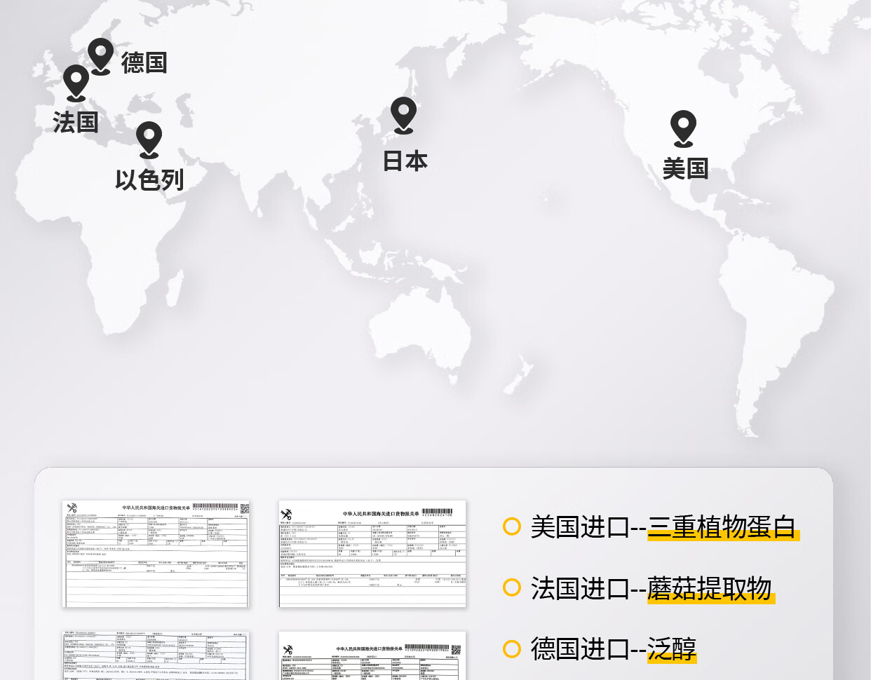This screenshot has width=871, height=680.
Task: Click the 法国进口 text
Action: point(580,588)
